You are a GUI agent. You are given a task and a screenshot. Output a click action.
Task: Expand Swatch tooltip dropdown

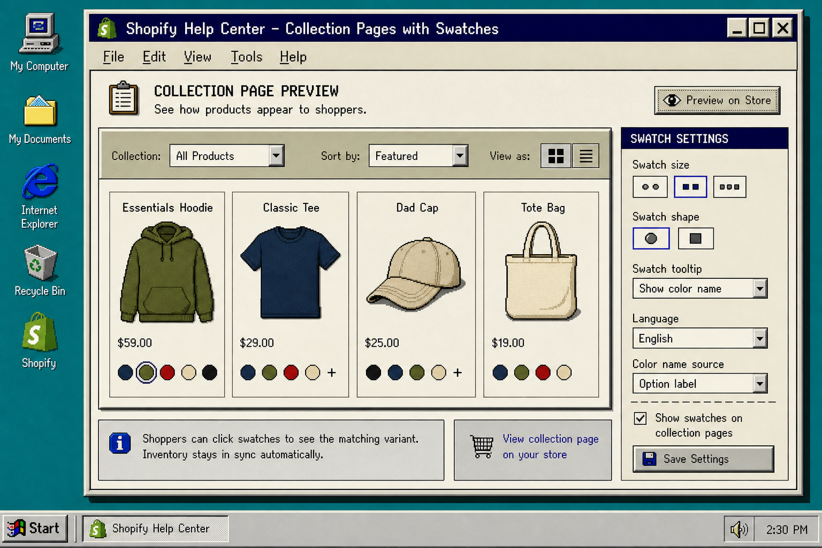(700, 288)
